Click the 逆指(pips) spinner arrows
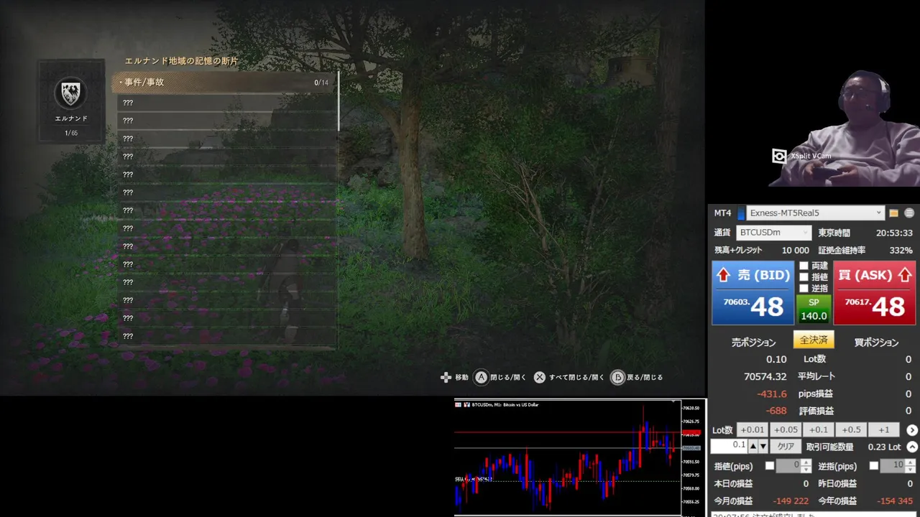Viewport: 920px width, 517px height. (910, 466)
